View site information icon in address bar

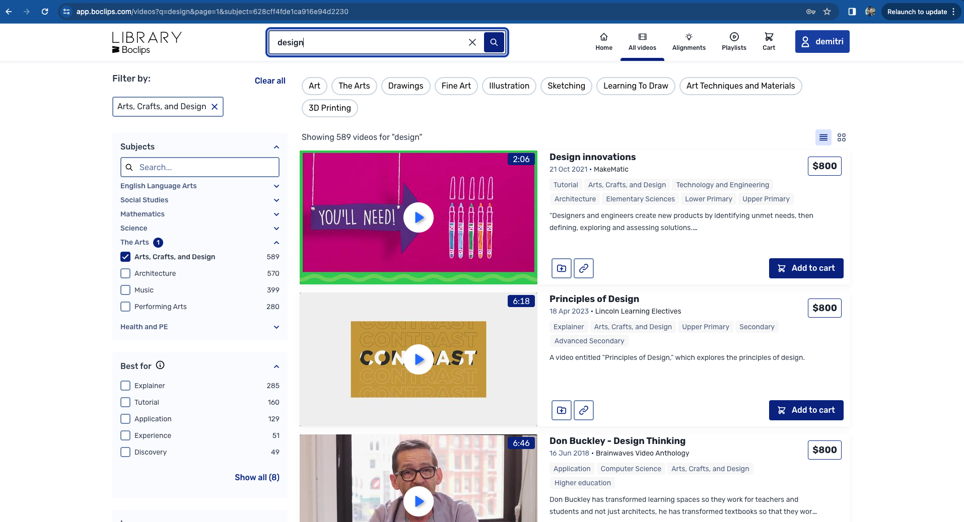pyautogui.click(x=66, y=12)
